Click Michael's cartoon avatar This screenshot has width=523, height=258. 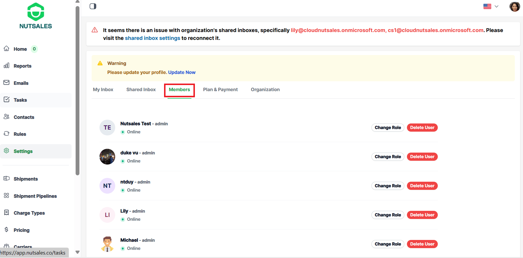tap(107, 244)
